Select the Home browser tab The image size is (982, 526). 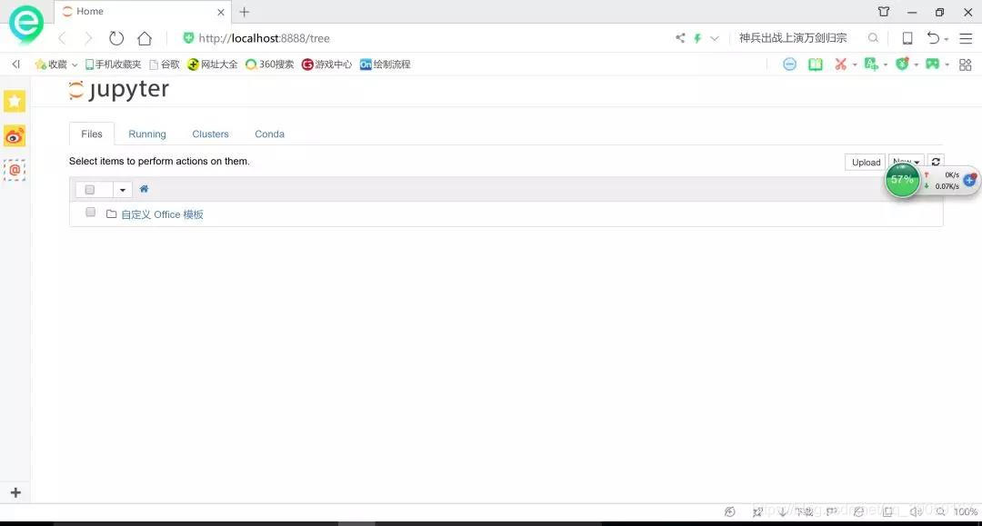tap(142, 12)
